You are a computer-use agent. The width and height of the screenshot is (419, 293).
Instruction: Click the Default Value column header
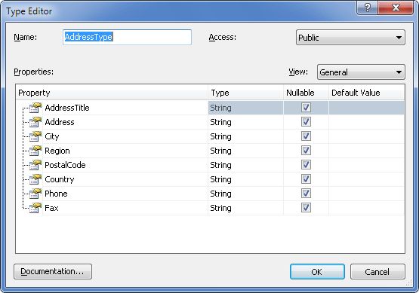pyautogui.click(x=366, y=93)
